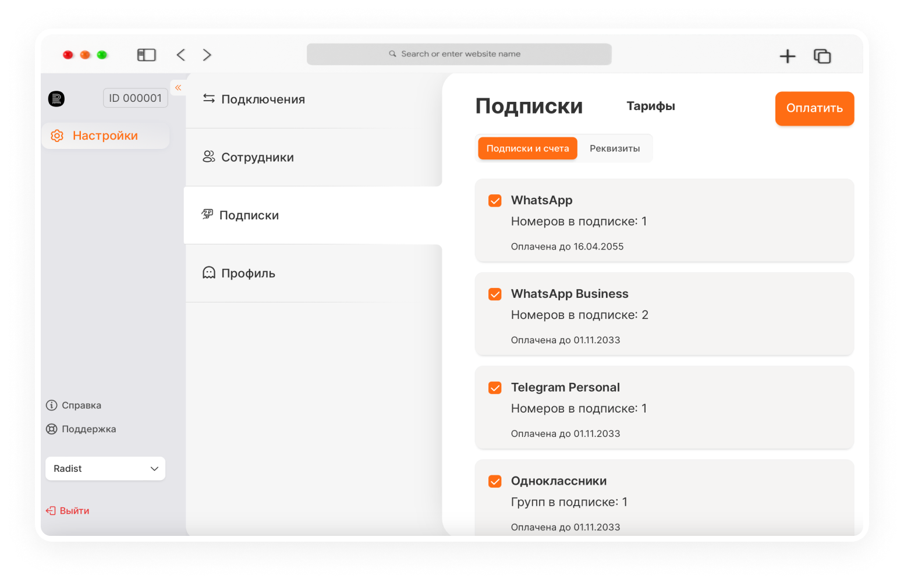The width and height of the screenshot is (904, 583).
Task: Uncheck the WhatsApp Business subscription checkbox
Action: coord(495,294)
